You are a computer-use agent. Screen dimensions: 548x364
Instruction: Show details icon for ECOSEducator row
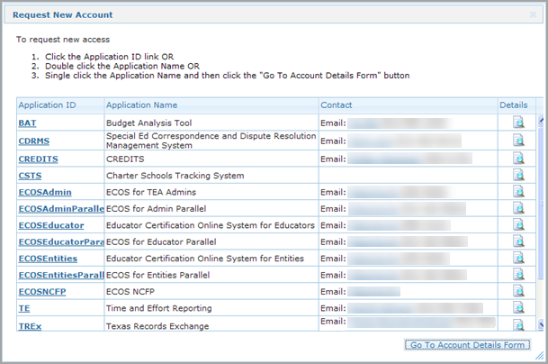click(517, 225)
